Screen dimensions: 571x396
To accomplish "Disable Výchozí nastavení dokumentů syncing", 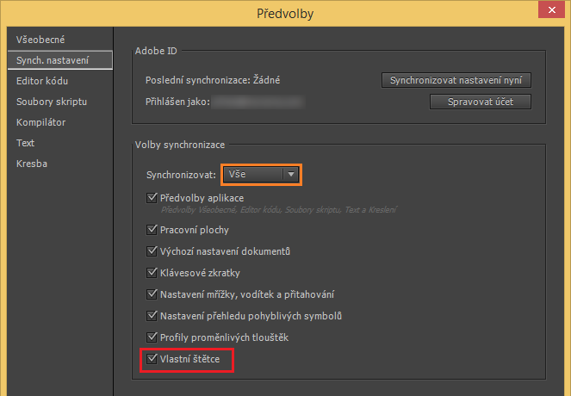I will coord(153,251).
